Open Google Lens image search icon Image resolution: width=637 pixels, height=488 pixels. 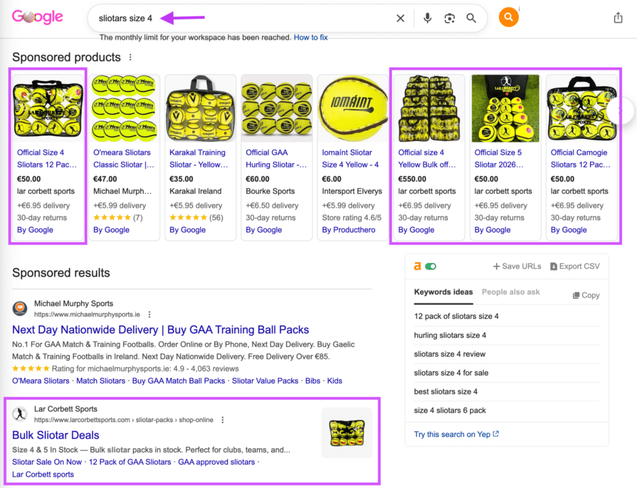point(449,18)
